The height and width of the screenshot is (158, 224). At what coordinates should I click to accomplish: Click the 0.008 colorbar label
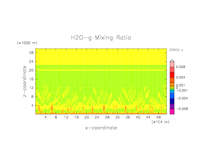point(181,67)
